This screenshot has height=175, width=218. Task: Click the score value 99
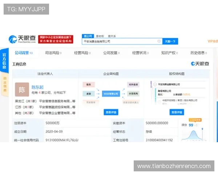[191, 125]
